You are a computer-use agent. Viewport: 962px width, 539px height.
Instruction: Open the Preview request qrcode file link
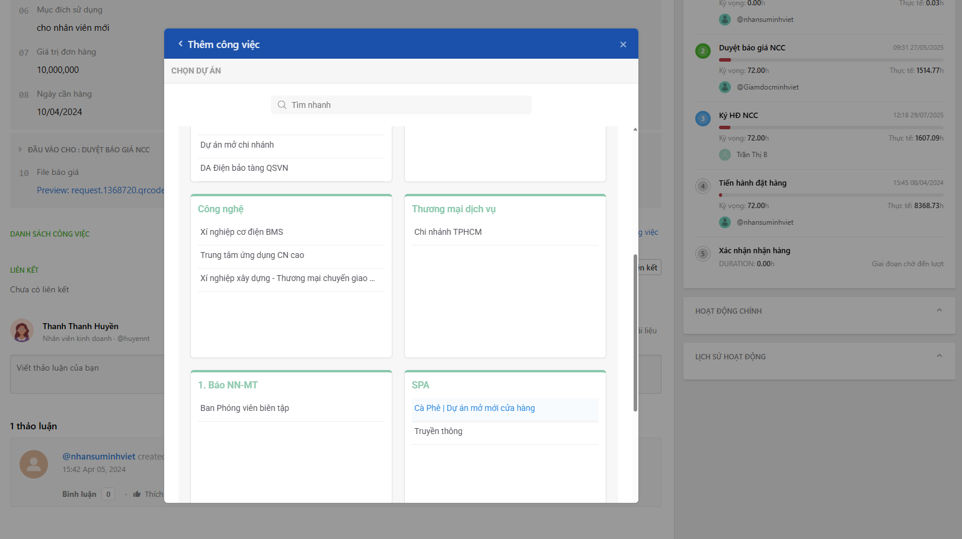click(100, 190)
